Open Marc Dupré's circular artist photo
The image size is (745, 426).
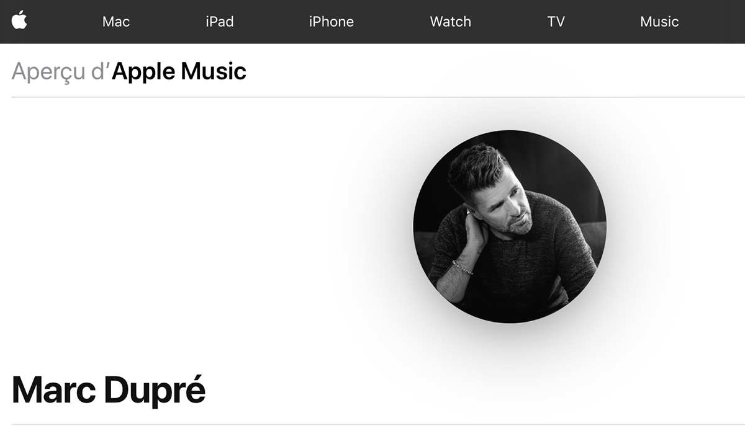[510, 226]
